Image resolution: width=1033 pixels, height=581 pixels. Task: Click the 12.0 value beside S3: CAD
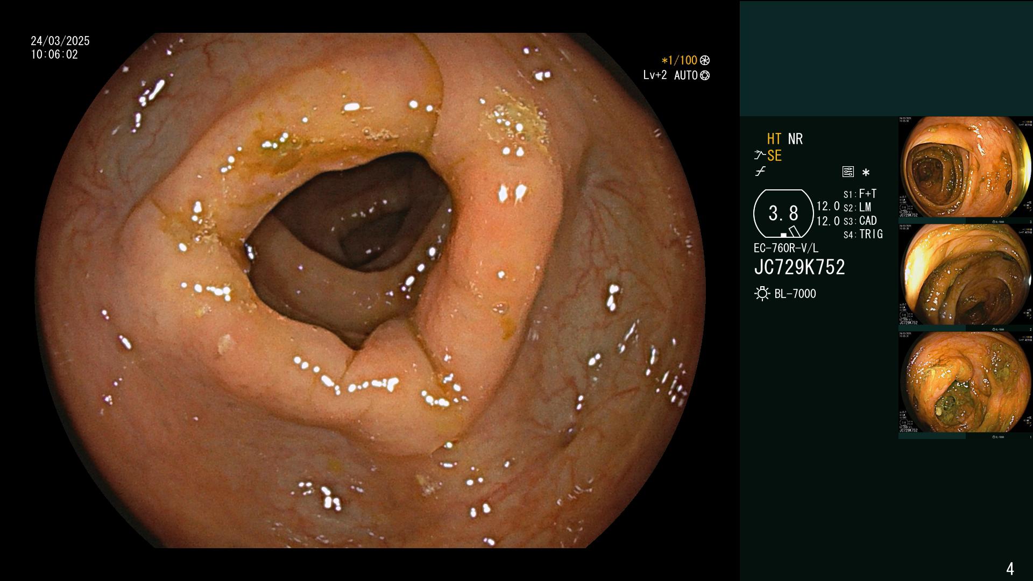(828, 221)
